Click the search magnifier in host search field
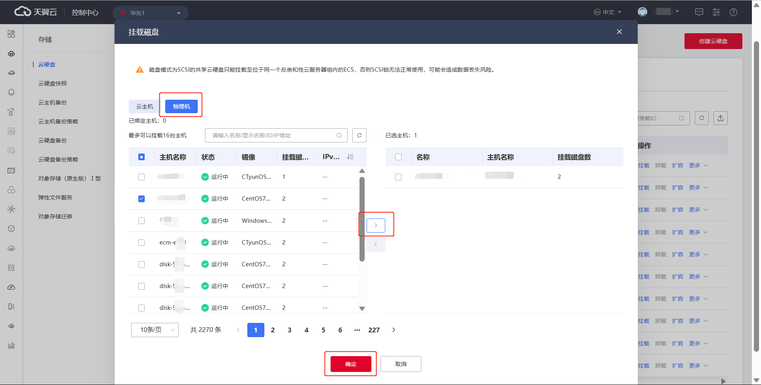Image resolution: width=761 pixels, height=385 pixels. [x=339, y=135]
